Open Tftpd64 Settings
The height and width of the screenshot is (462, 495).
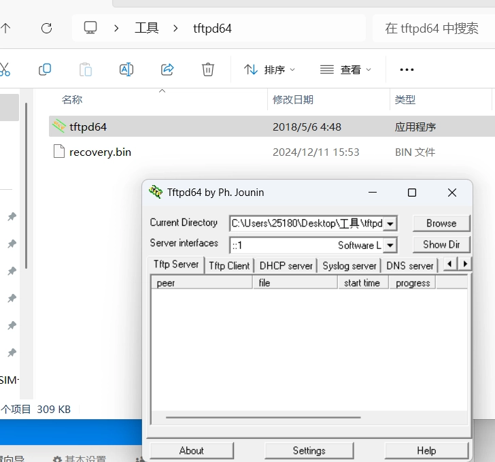[309, 450]
